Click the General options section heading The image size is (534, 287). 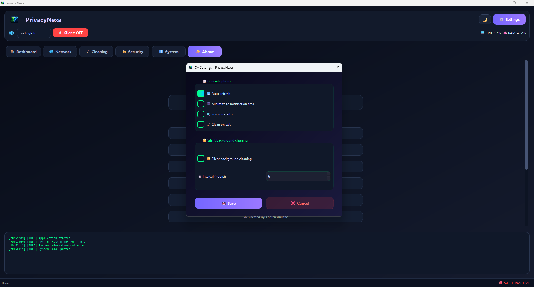(x=217, y=81)
